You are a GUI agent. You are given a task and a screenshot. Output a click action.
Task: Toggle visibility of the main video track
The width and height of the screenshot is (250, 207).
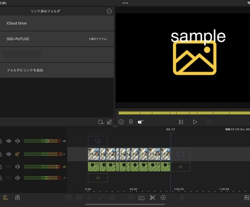(9, 154)
